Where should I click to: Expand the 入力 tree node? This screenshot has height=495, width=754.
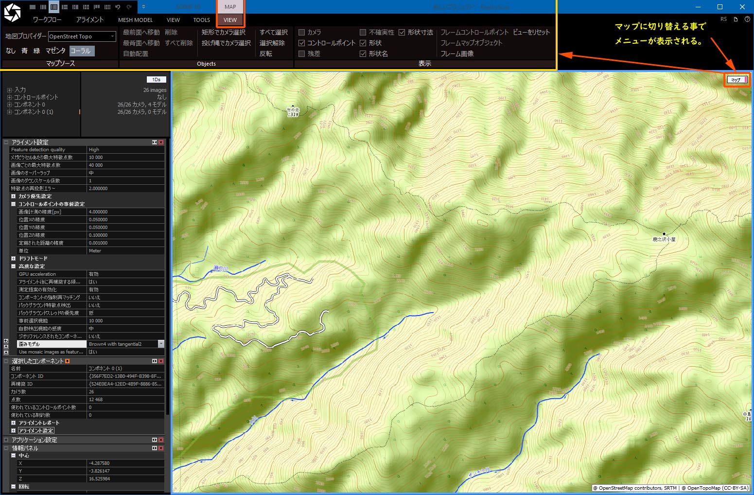[x=9, y=90]
